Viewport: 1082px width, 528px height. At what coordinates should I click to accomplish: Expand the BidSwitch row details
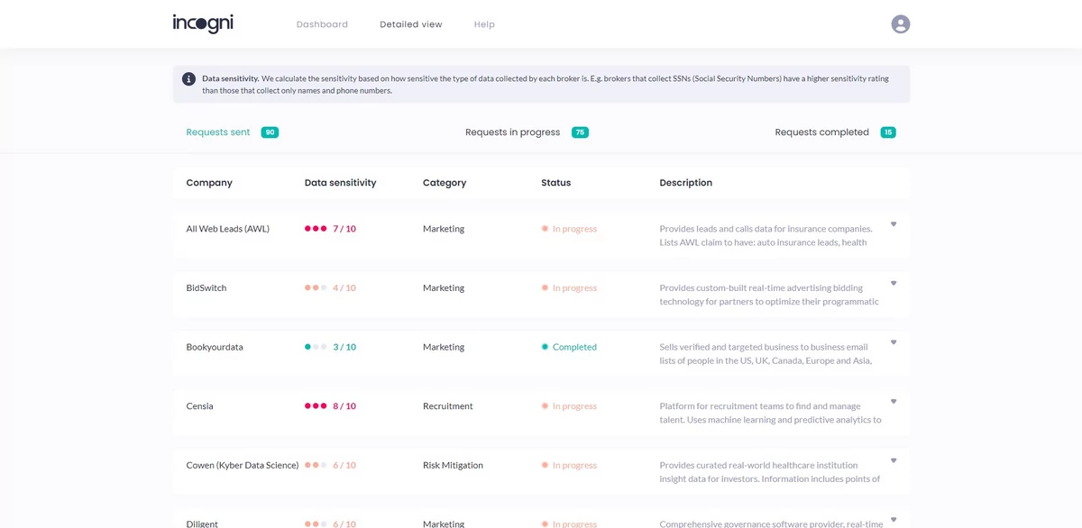point(894,283)
